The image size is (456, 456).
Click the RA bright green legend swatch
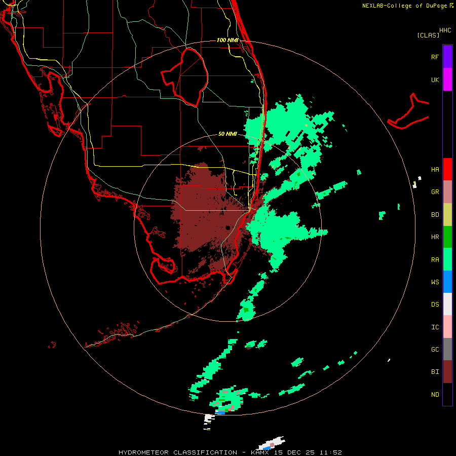click(x=447, y=259)
